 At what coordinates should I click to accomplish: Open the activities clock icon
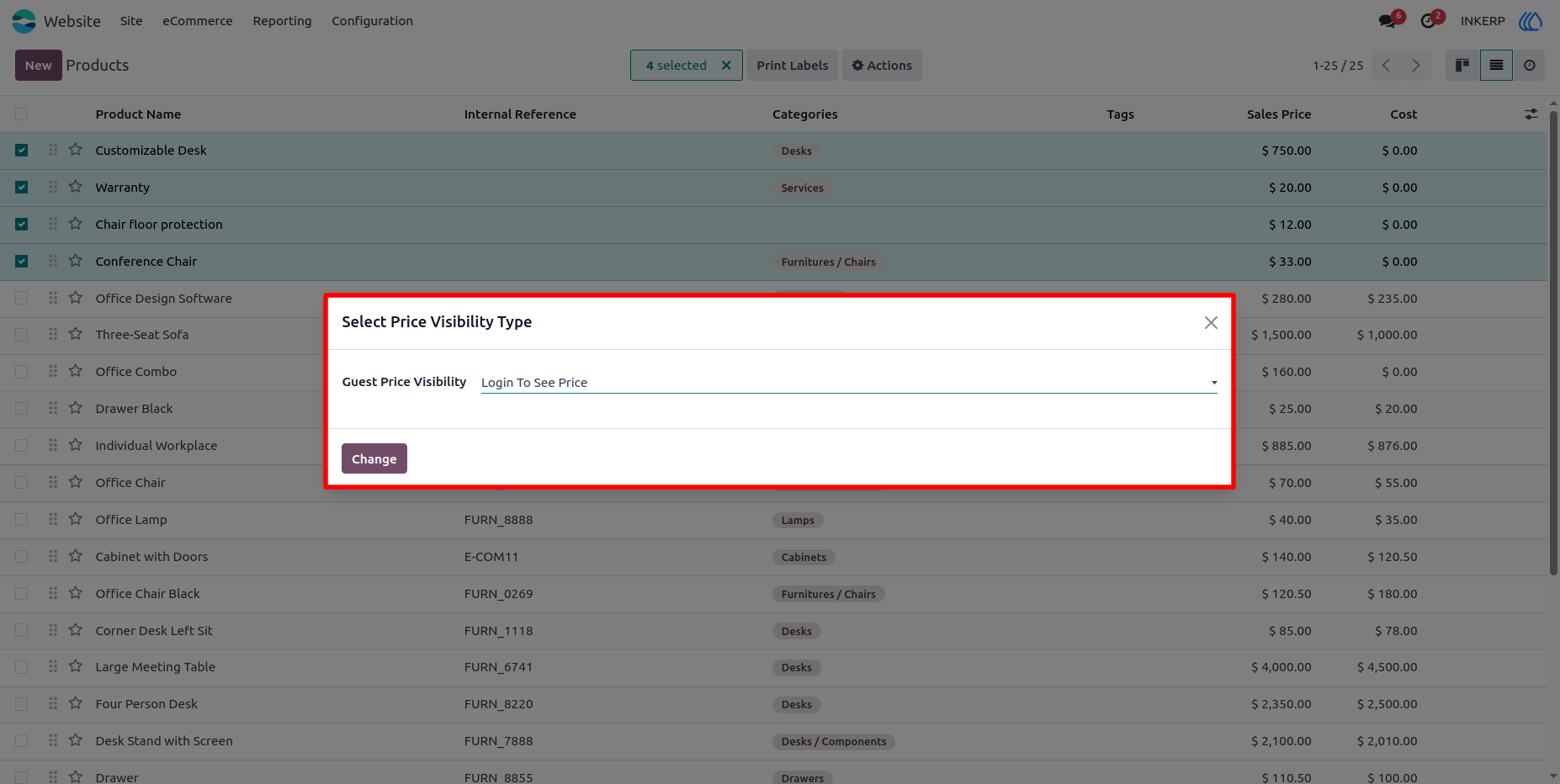click(1428, 21)
